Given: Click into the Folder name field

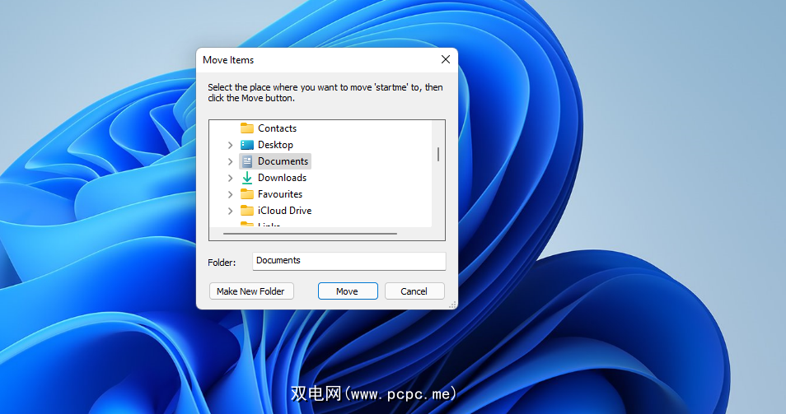Looking at the screenshot, I should (349, 261).
